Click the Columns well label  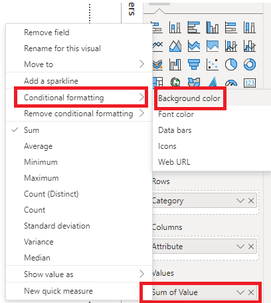[167, 227]
